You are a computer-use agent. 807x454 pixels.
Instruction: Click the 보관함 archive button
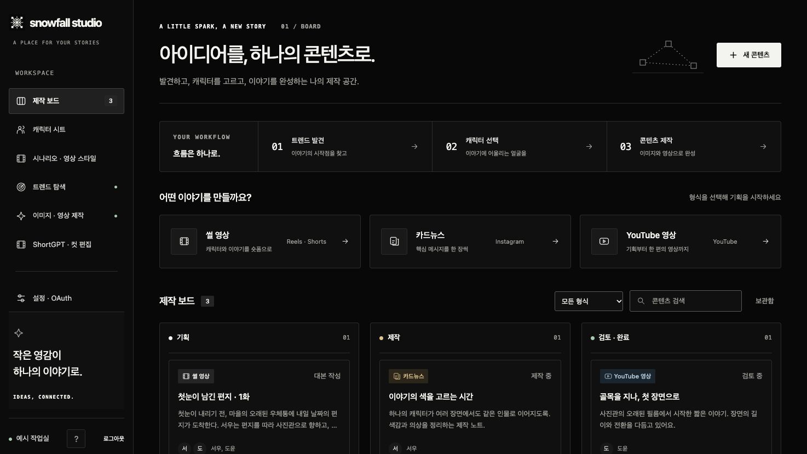(764, 301)
